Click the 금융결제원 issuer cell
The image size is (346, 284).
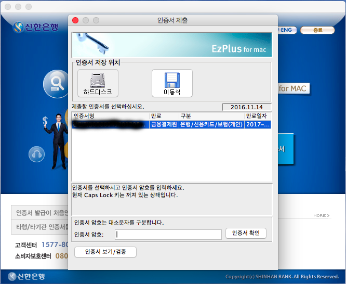[164, 124]
